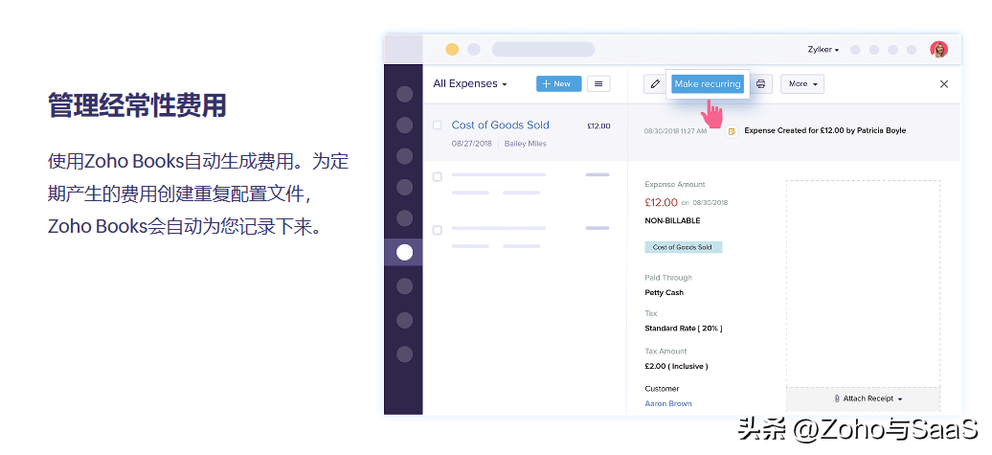The height and width of the screenshot is (455, 992).
Task: Click the Standard Rate [ 20% ] text
Action: (684, 329)
